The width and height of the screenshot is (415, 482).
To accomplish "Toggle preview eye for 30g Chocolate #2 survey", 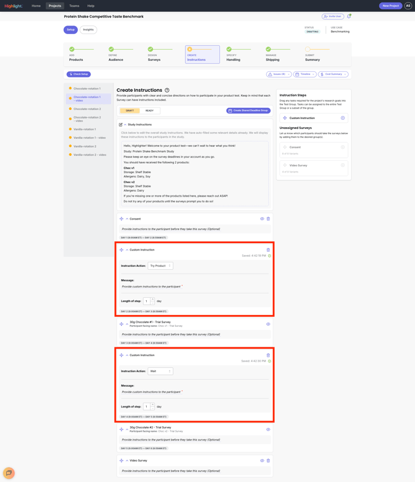I will pyautogui.click(x=268, y=429).
